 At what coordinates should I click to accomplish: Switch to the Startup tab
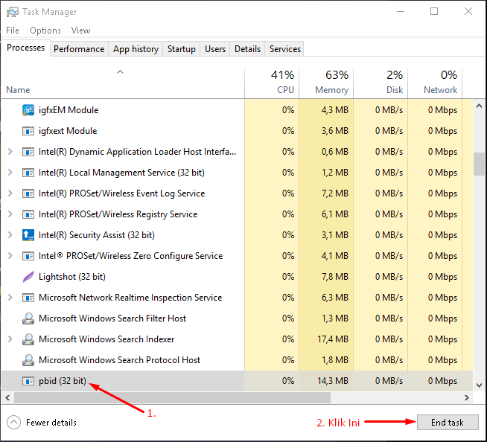tap(182, 49)
